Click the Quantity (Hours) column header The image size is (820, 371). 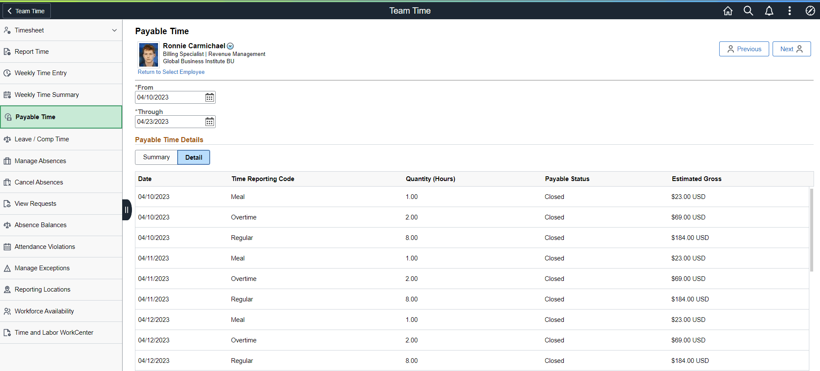(x=430, y=179)
